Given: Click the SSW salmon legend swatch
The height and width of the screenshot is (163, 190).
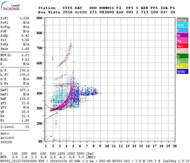Looking at the screenshot, I should coord(182,51).
